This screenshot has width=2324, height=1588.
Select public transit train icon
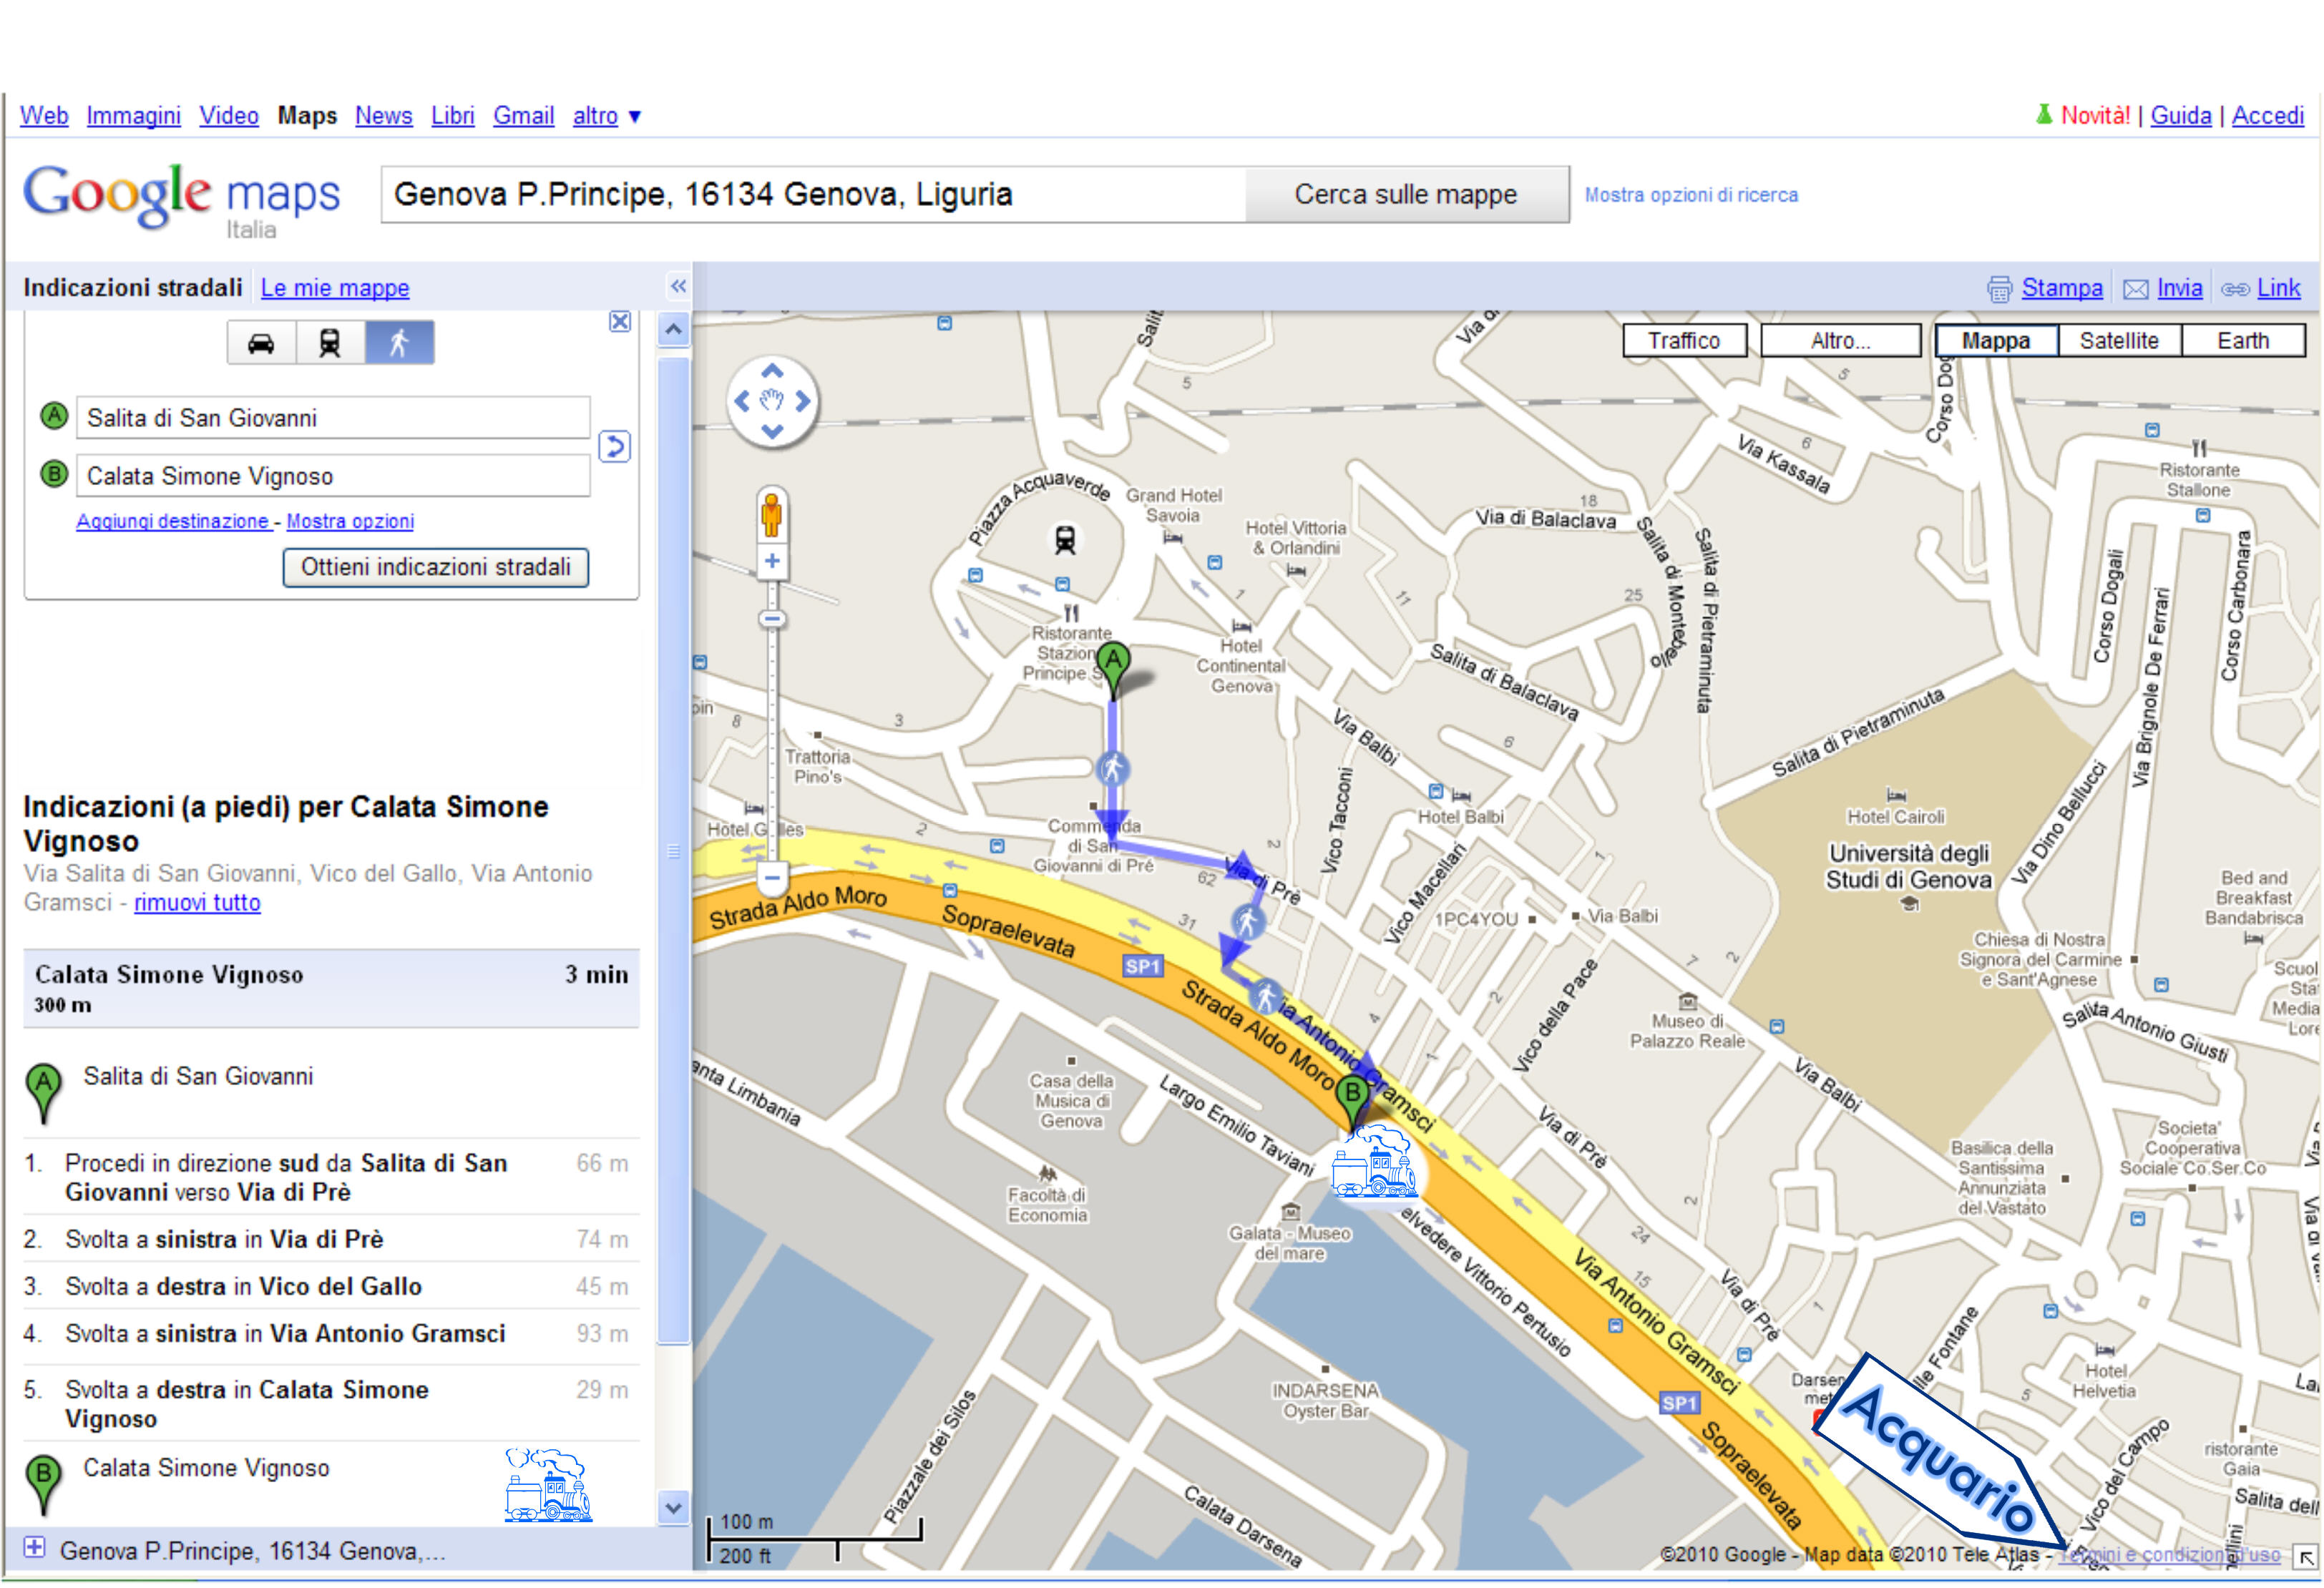tap(330, 343)
